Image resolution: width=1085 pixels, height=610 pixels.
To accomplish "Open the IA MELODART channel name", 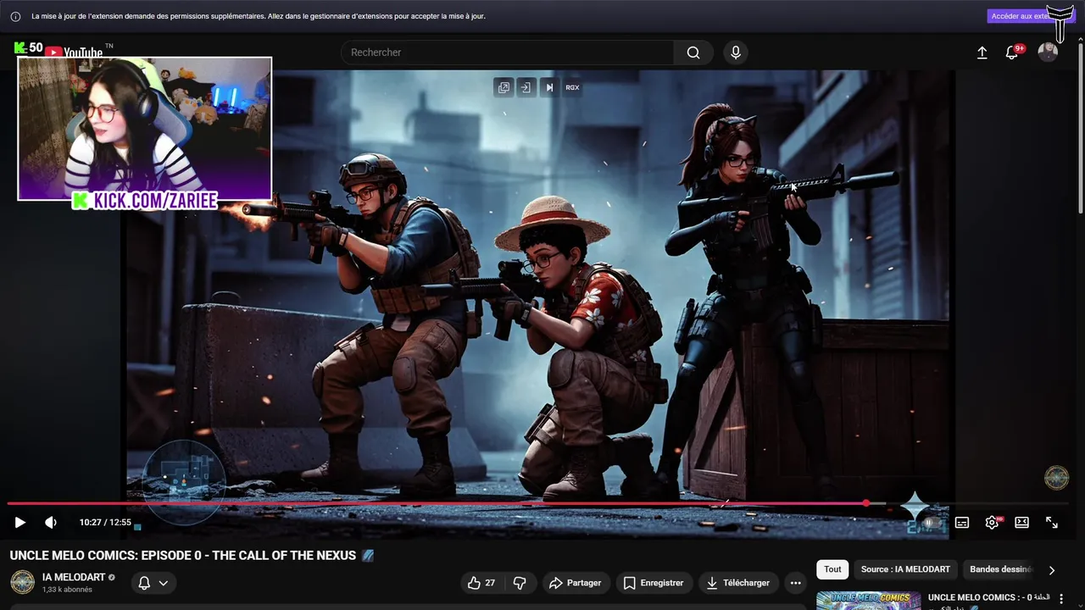I will [x=74, y=577].
